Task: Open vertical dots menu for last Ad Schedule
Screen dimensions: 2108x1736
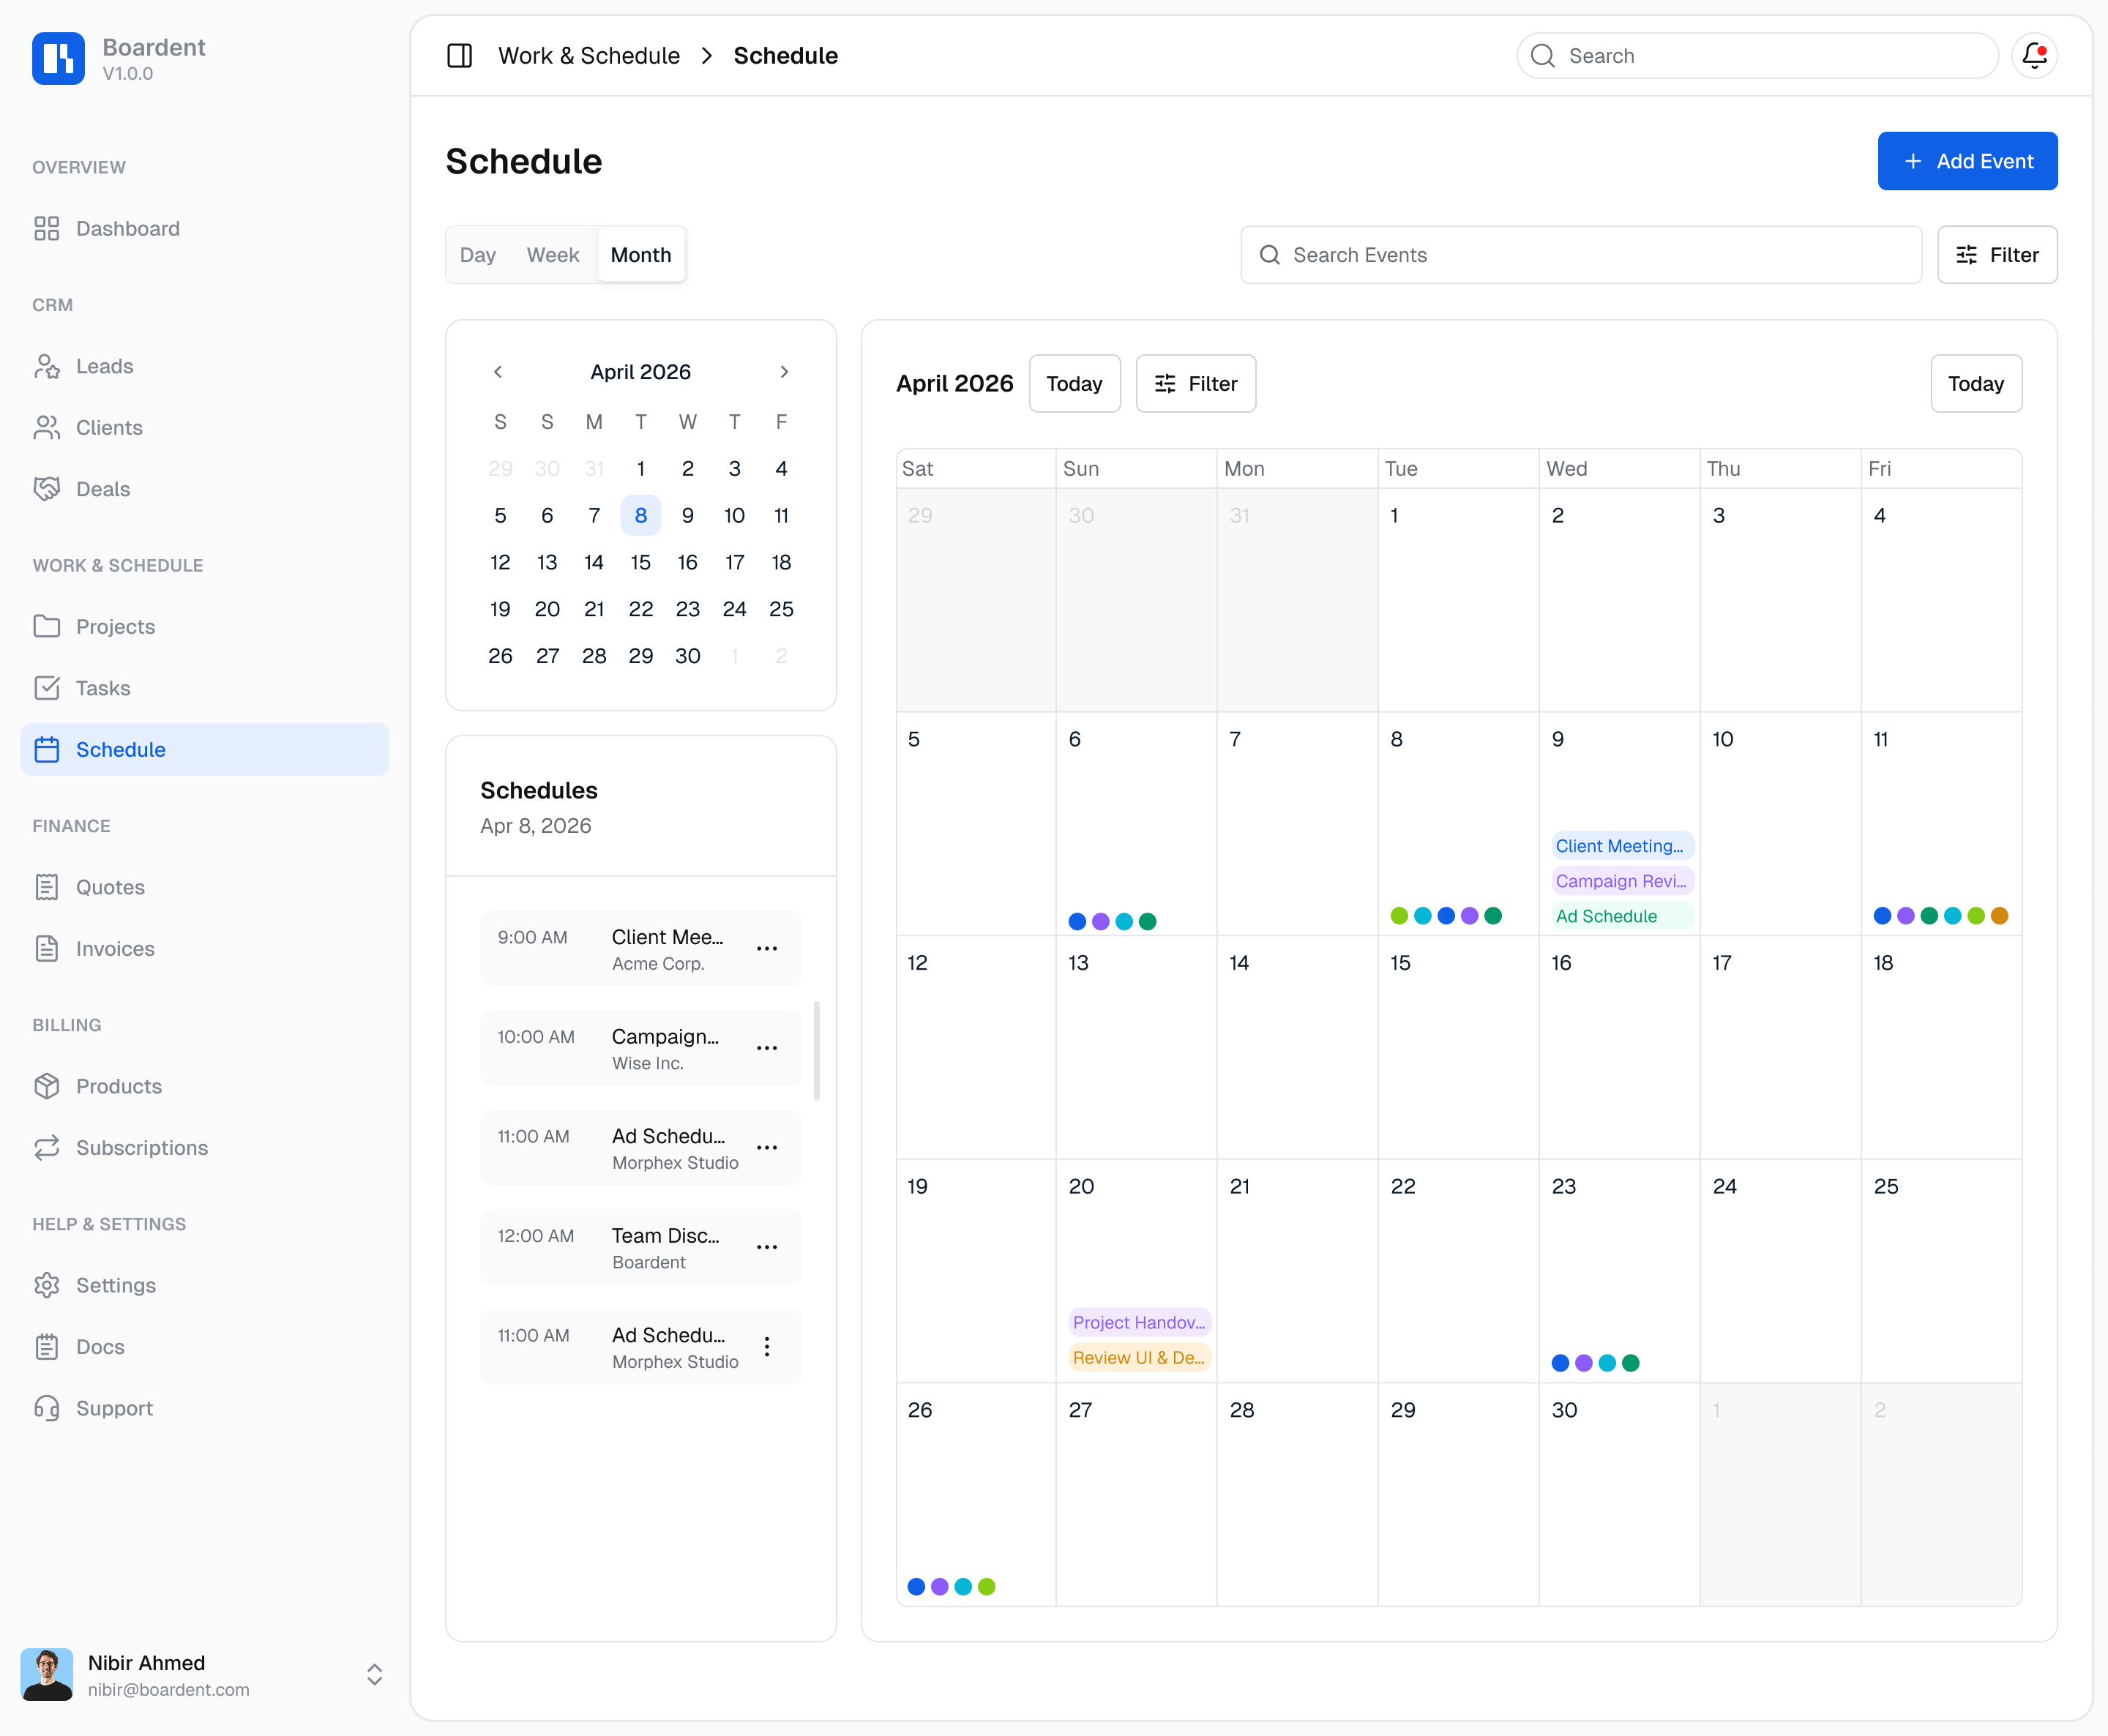Action: point(767,1347)
